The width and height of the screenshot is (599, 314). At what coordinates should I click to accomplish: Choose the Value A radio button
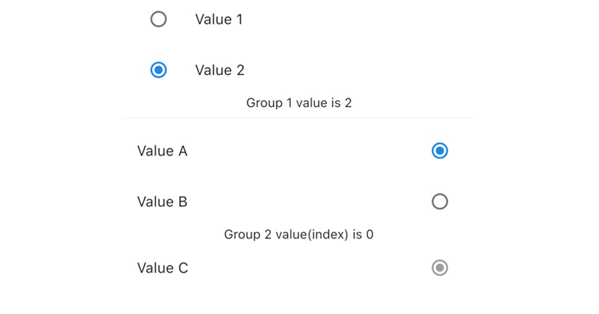coord(439,151)
